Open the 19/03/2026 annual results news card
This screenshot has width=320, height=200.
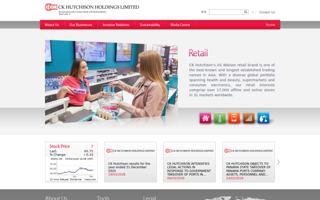[x=131, y=162]
